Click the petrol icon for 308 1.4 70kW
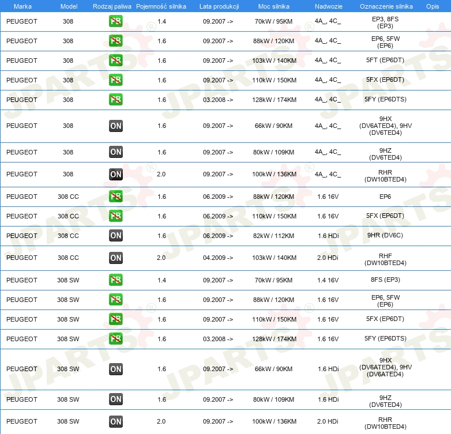Viewport: 451px width, 434px height. click(x=115, y=21)
